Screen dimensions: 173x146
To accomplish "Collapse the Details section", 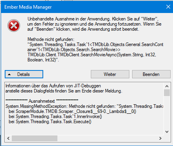I will 24,74.
